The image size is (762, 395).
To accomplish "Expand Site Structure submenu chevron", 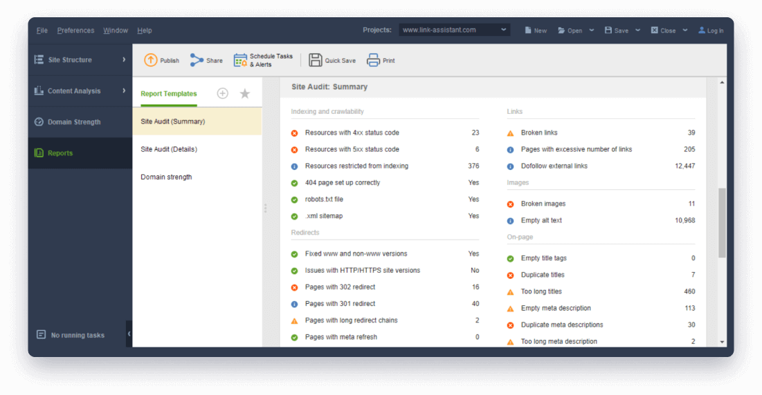I will tap(124, 59).
